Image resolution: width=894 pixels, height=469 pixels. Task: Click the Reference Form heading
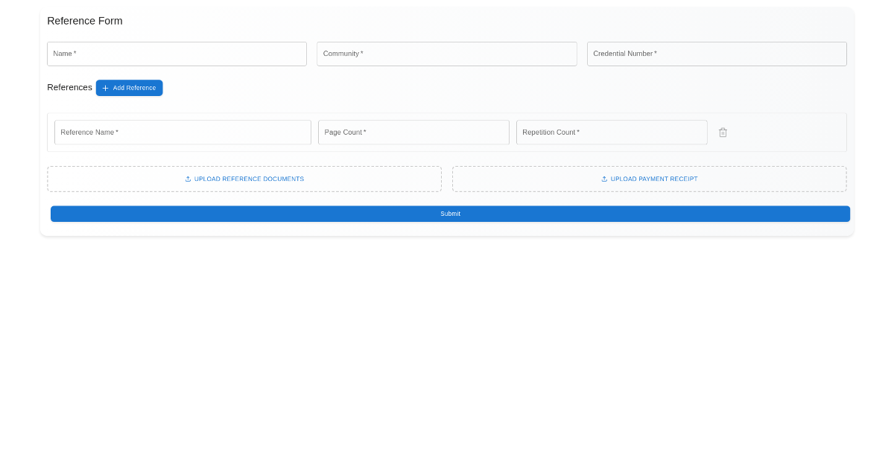coord(85,21)
